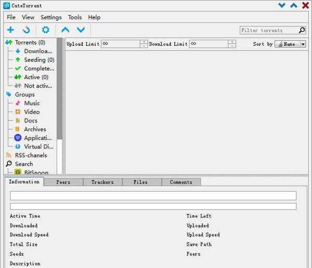Click the Upload Limit value field
Viewport: 312px width, 268px height.
(121, 44)
